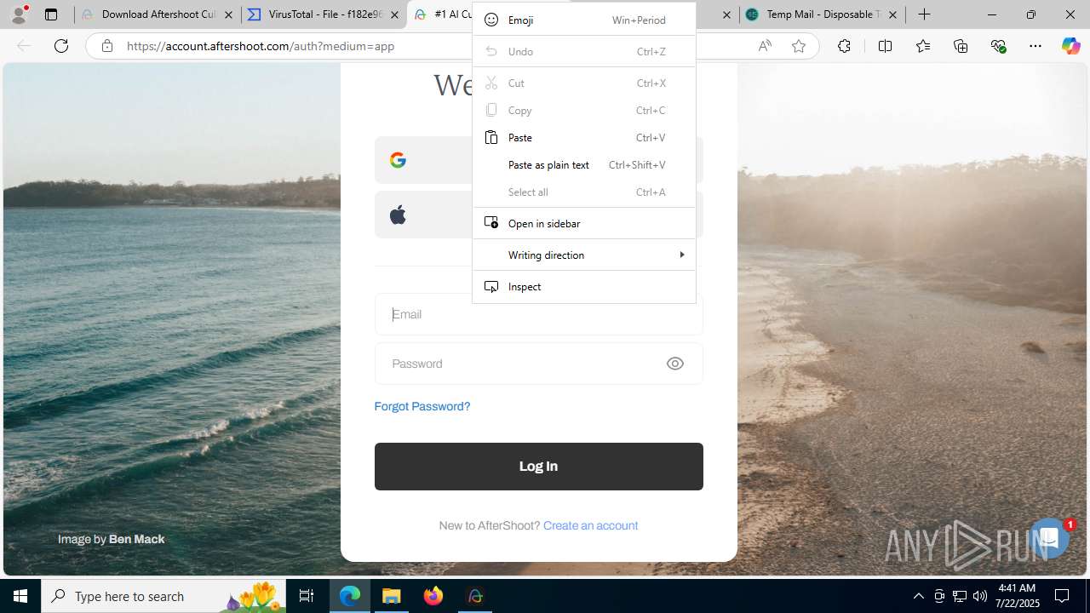The height and width of the screenshot is (613, 1090).
Task: Open Settings and more ellipsis menu
Action: coord(1035,46)
